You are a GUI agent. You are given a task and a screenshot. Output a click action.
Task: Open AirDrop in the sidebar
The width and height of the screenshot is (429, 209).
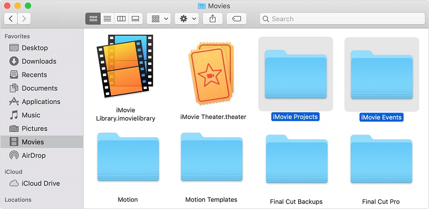pyautogui.click(x=42, y=155)
